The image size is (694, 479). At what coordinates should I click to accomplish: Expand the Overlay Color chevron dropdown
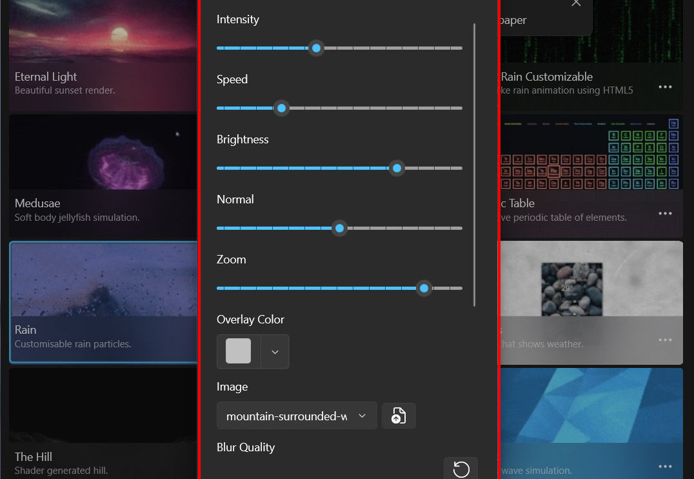(x=275, y=352)
